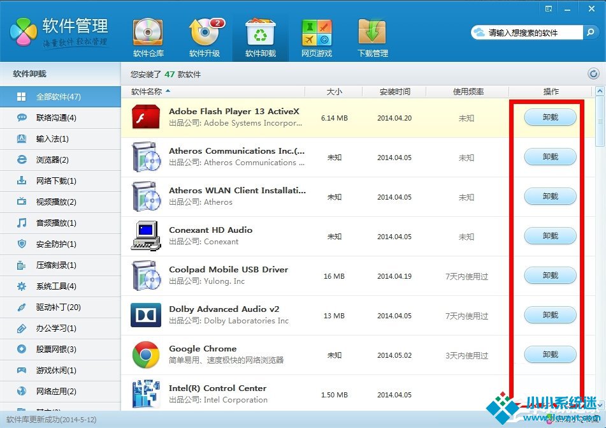Click Intel(R) Control Center name
Viewport: 606px width, 428px height.
pos(217,388)
